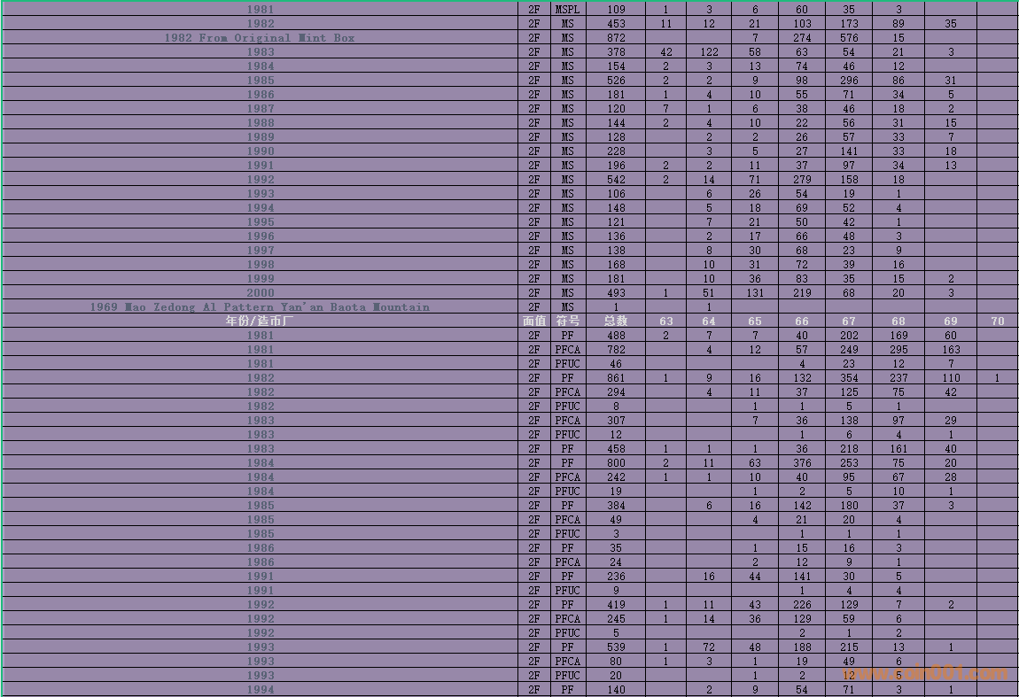Click the 面值 column header
The image size is (1019, 697).
coord(534,321)
